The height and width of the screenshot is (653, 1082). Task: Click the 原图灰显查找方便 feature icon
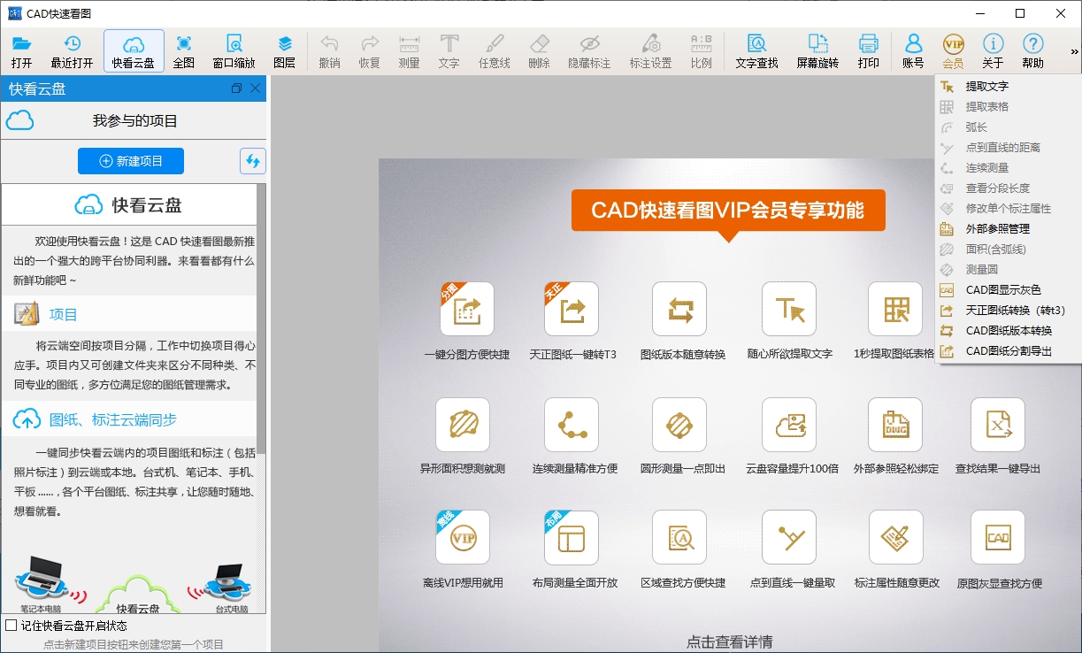coord(998,537)
